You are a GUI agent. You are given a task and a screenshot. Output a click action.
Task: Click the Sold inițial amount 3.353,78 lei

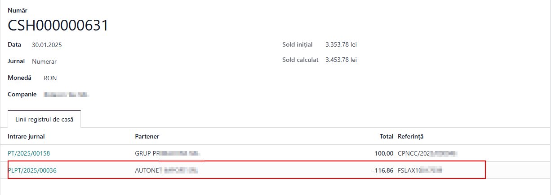pos(341,44)
